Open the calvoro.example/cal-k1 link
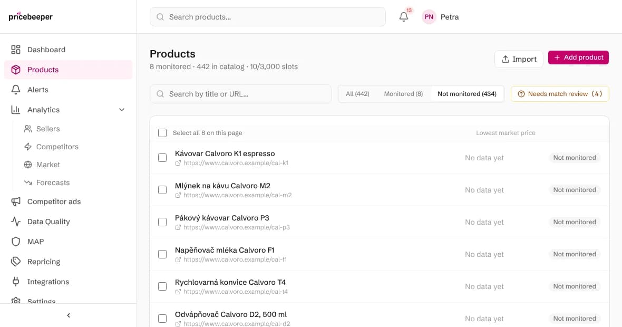This screenshot has width=622, height=327. tap(236, 163)
